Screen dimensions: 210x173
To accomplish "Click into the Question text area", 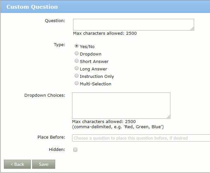I will point(133,25).
